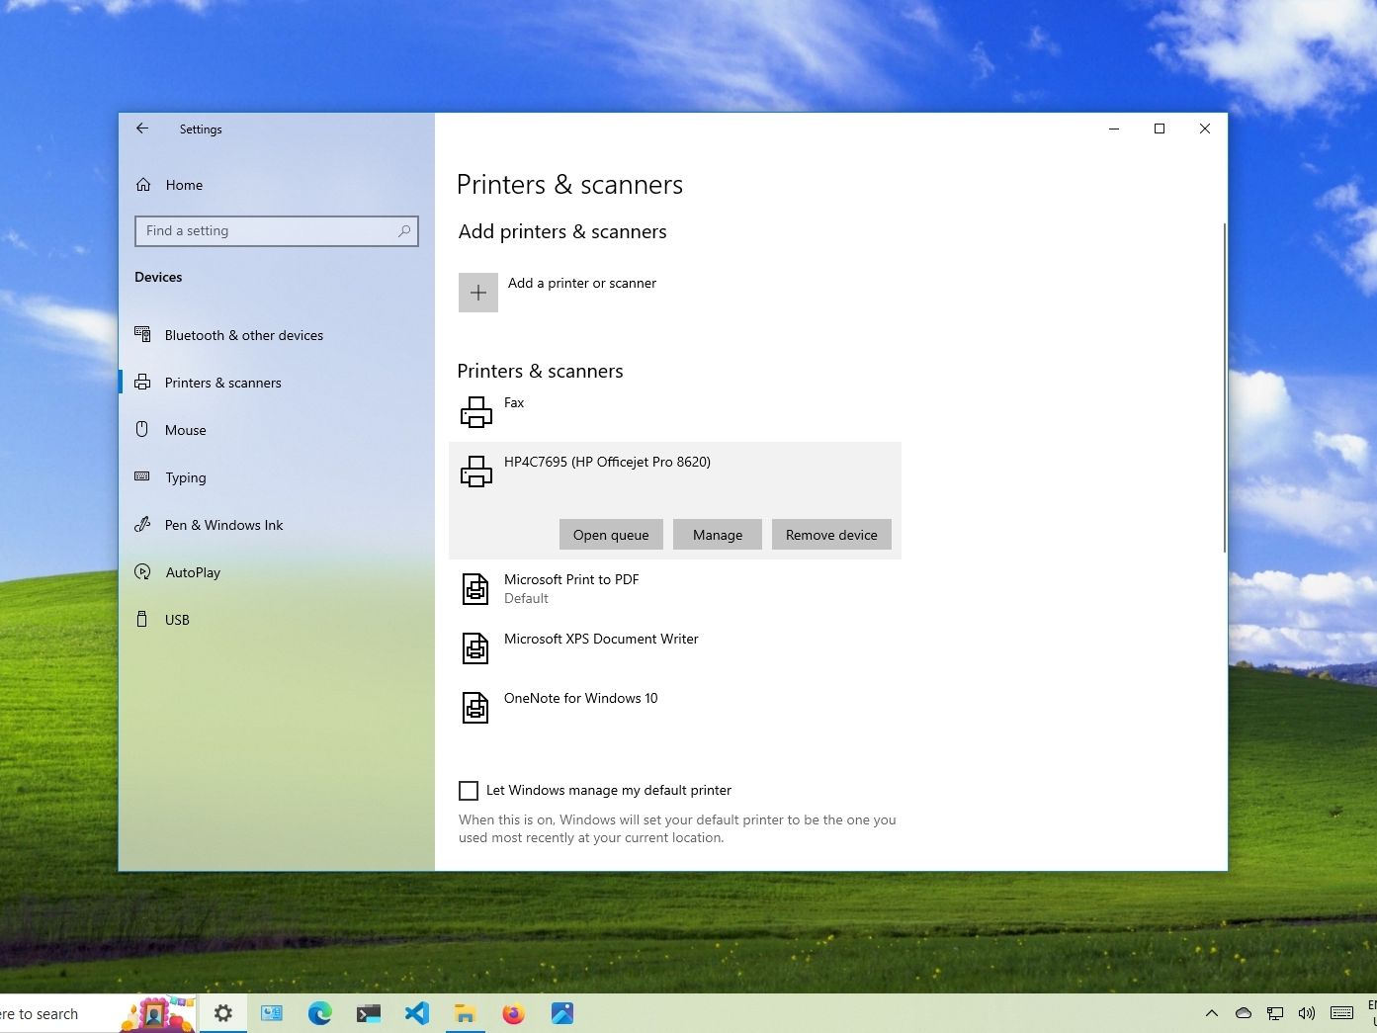Click the AutoPlay sidebar icon
Screen dimensions: 1377x1033
pos(142,571)
